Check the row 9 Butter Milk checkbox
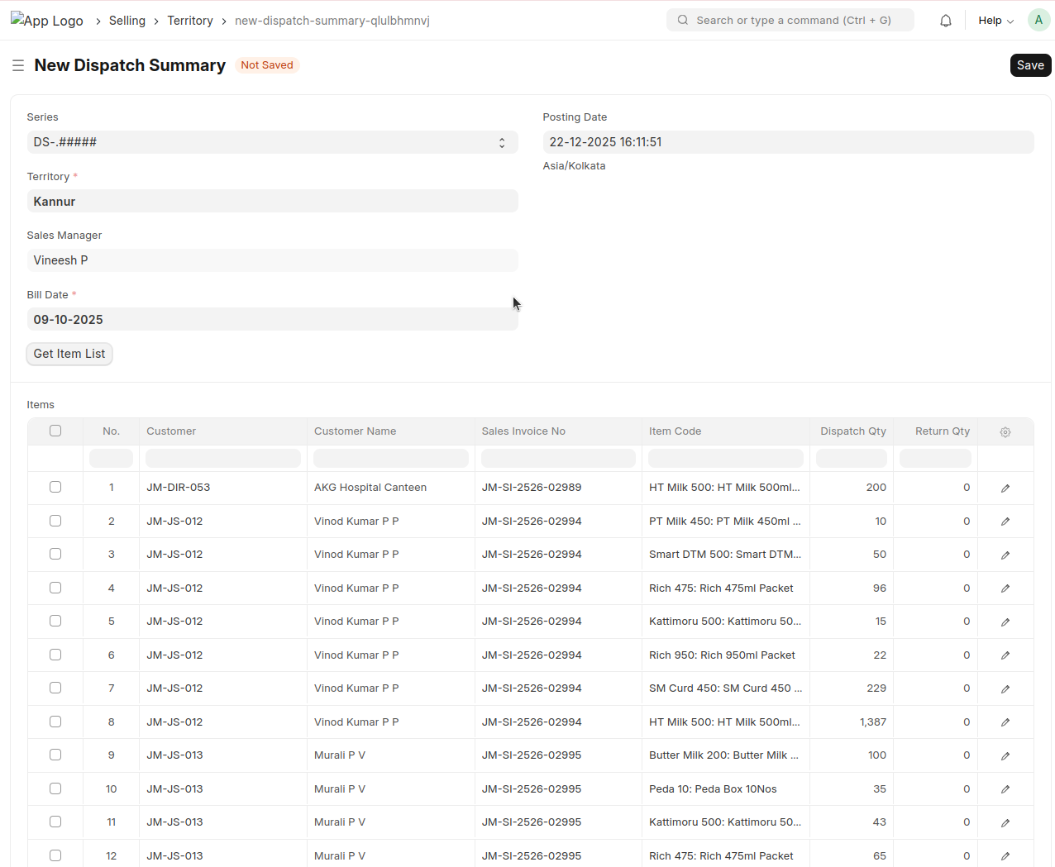The image size is (1055, 867). 55,755
